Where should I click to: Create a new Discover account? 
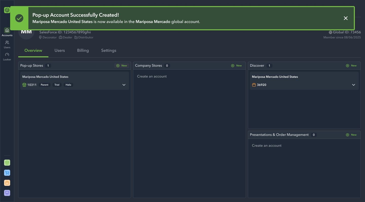click(x=351, y=66)
